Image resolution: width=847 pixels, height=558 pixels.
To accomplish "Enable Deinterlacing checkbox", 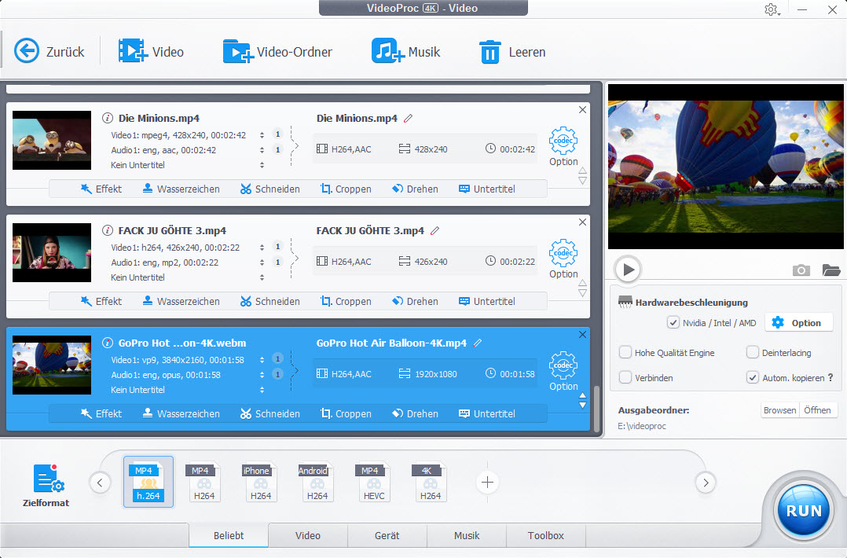I will (753, 352).
